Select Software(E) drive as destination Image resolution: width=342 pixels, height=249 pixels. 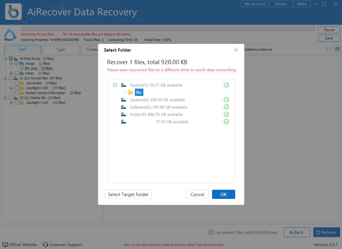159,107
